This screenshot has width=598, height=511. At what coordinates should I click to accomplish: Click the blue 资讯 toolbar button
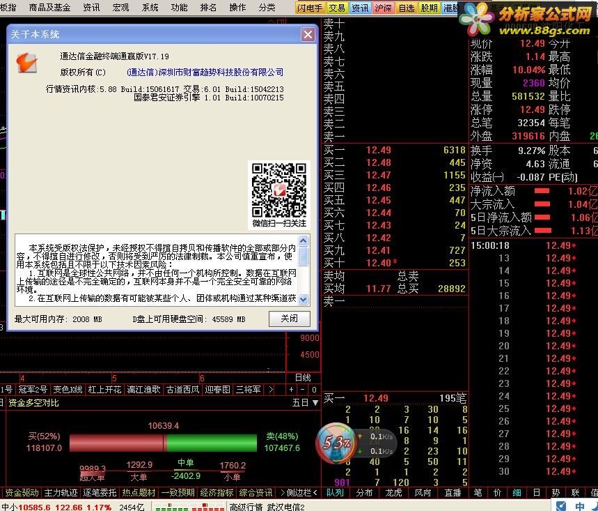[x=360, y=8]
